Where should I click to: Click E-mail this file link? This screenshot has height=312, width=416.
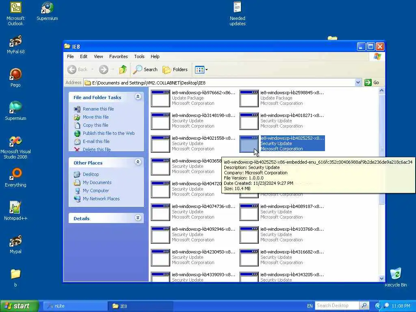[x=96, y=141]
